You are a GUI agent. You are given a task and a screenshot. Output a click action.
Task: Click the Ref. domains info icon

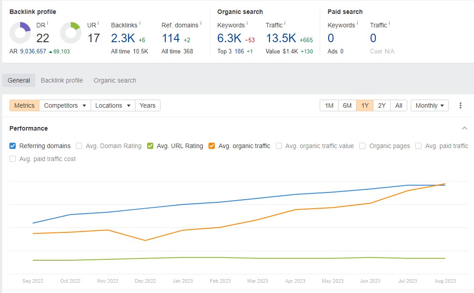(201, 23)
